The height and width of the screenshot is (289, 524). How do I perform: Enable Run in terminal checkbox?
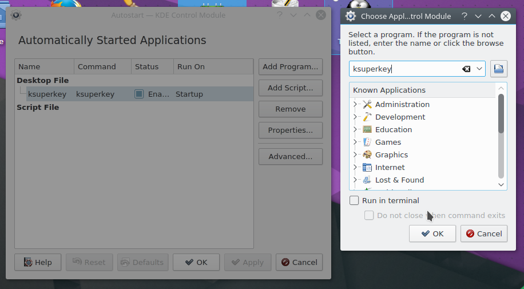[354, 200]
